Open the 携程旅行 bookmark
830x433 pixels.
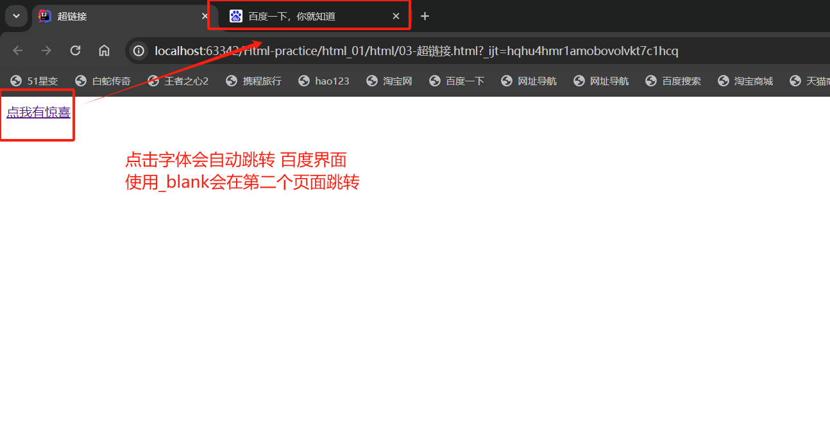point(253,81)
